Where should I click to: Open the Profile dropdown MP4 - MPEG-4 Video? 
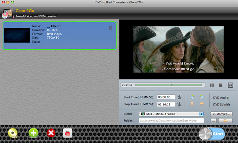coord(171,114)
